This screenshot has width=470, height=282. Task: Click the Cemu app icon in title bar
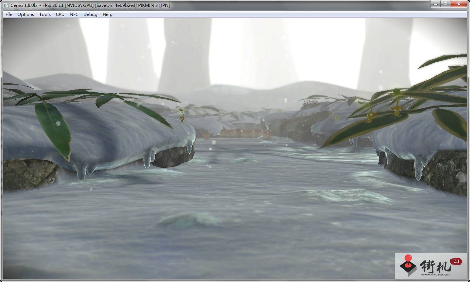pos(5,5)
